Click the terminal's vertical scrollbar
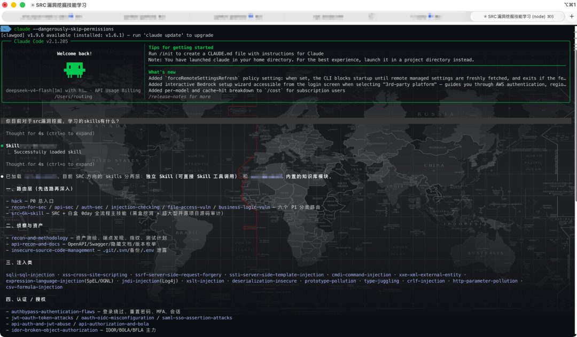Viewport: 577px width, 337px height. click(x=575, y=117)
